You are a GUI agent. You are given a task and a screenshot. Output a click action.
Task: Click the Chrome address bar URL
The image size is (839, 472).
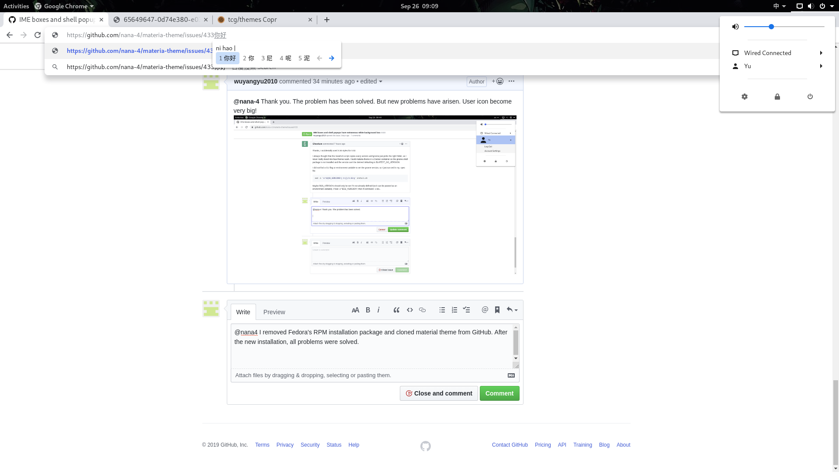pyautogui.click(x=146, y=35)
